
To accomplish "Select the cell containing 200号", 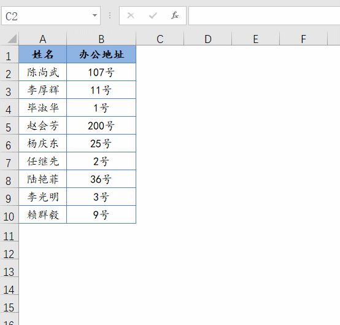I will 101,125.
